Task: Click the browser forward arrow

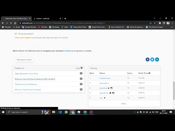Action: click(x=7, y=23)
